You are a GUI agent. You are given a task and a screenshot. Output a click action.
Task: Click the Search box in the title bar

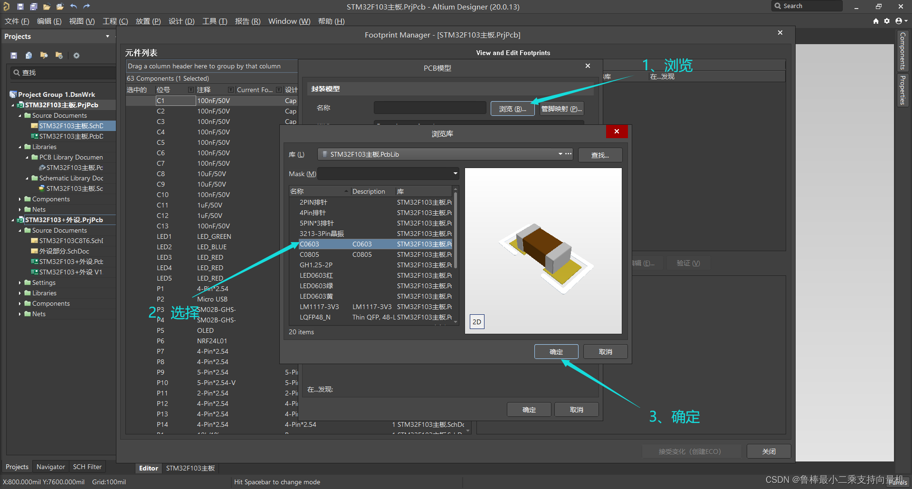tap(807, 6)
